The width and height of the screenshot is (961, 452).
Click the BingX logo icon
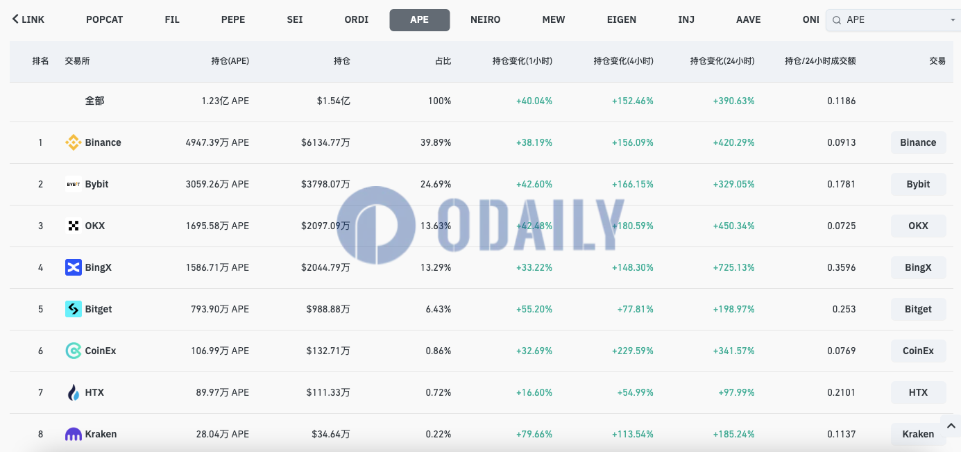pyautogui.click(x=73, y=267)
